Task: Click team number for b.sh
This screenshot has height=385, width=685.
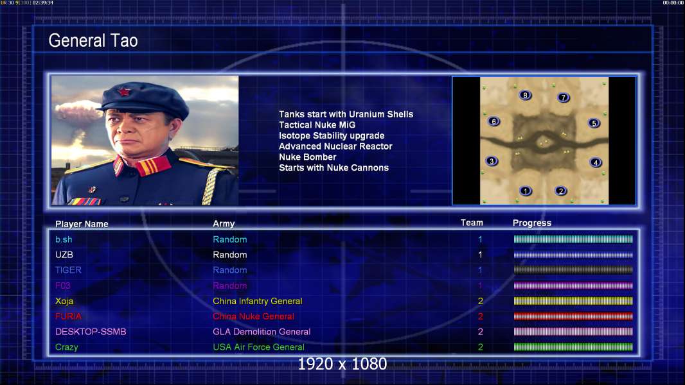Action: coord(480,239)
